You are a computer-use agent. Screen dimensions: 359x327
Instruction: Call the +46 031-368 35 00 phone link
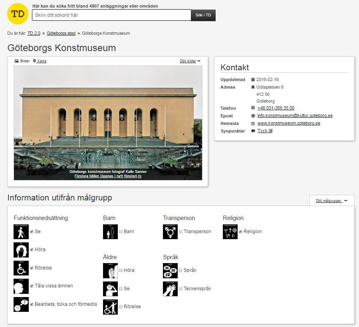pyautogui.click(x=276, y=108)
